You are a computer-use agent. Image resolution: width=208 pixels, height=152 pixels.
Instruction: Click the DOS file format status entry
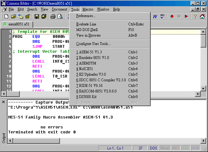[x=153, y=148]
